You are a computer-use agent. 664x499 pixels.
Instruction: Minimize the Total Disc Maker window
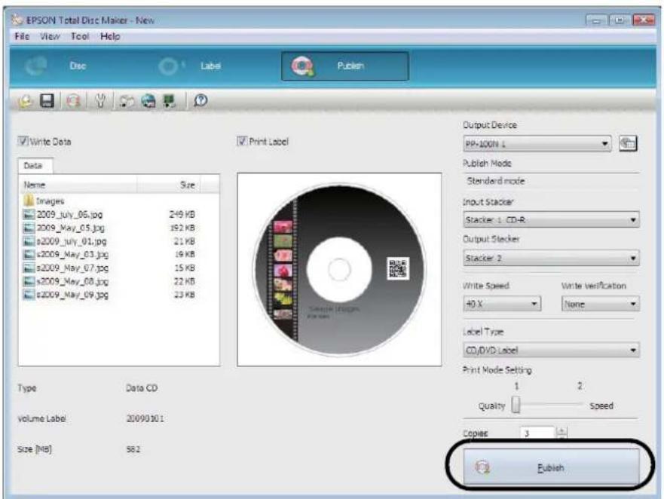click(596, 20)
